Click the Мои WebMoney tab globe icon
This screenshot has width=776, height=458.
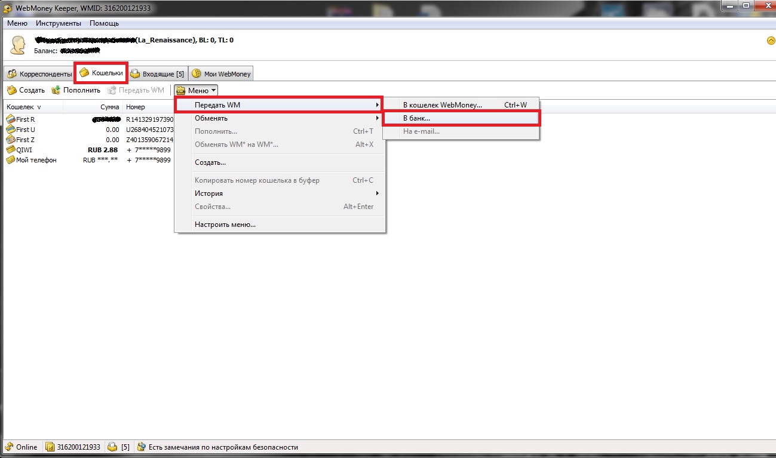(x=196, y=74)
